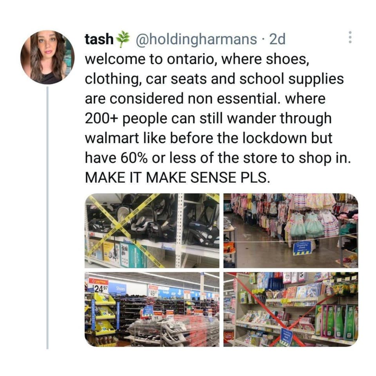The width and height of the screenshot is (376, 376).
Task: Click the vertical thread line below avatar
Action: [x=47, y=218]
